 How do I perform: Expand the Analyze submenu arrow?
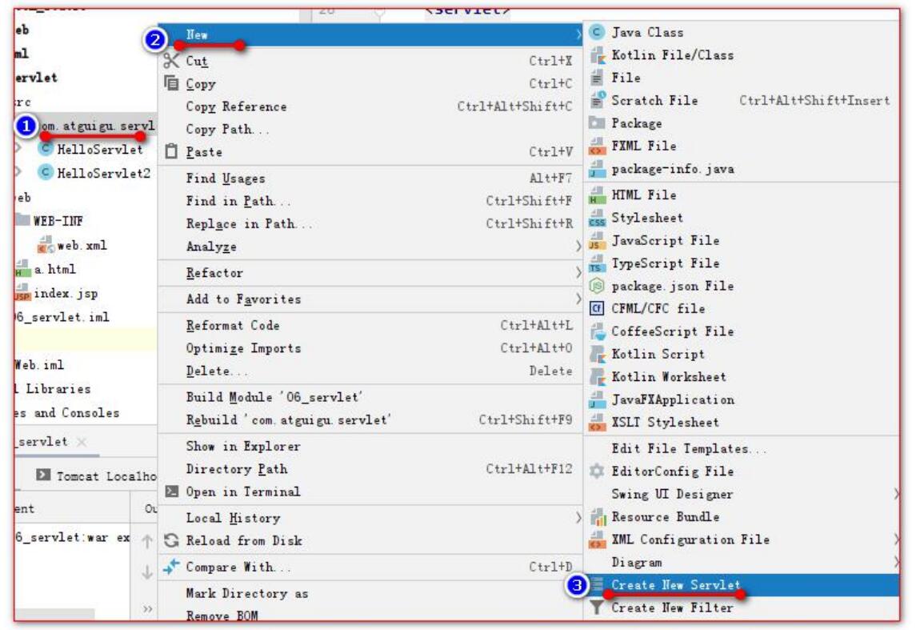(578, 247)
